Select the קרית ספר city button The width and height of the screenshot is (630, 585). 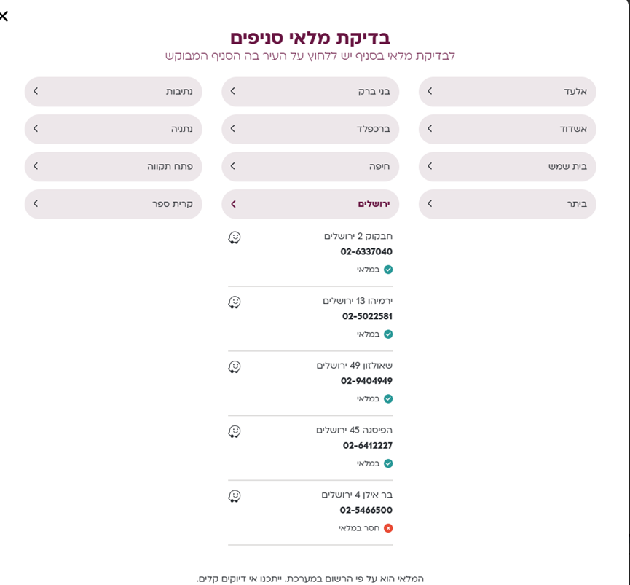point(113,204)
